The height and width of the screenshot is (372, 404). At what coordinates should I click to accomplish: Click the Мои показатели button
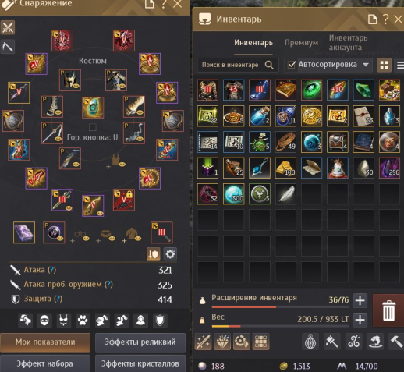tap(45, 342)
